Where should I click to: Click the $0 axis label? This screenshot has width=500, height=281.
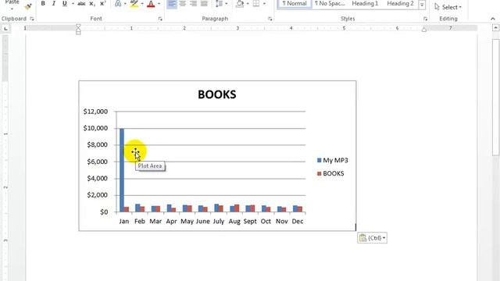104,212
